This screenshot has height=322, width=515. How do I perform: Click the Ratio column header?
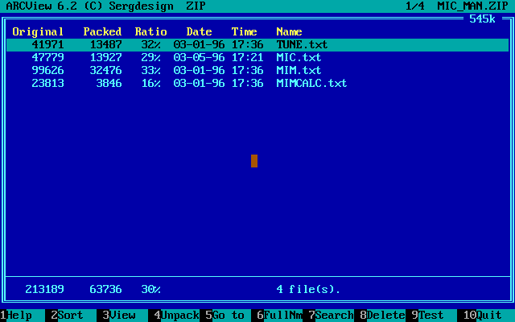[150, 32]
